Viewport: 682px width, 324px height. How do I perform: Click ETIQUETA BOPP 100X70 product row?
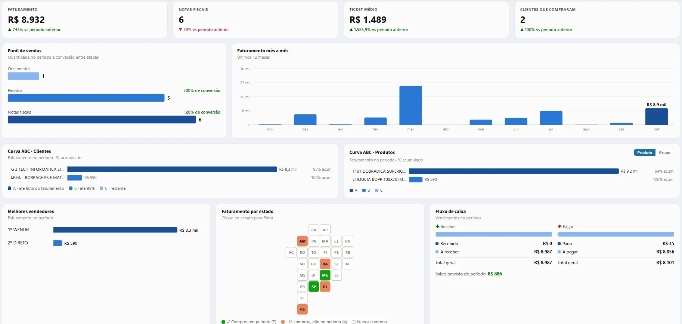click(x=512, y=179)
